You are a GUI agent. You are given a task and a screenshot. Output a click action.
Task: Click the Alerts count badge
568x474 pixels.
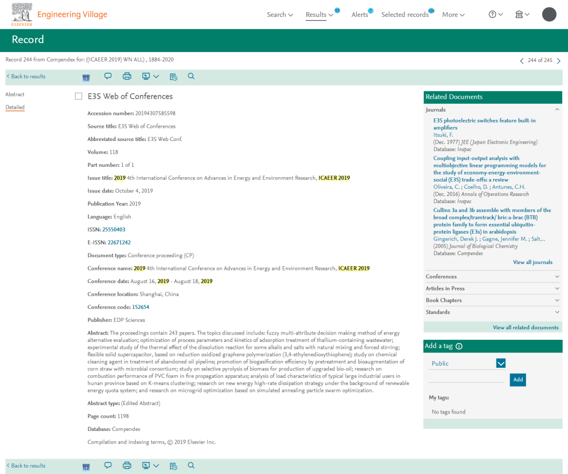(370, 11)
